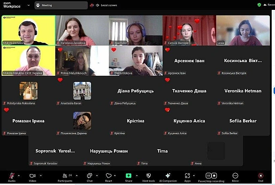Image resolution: width=275 pixels, height=185 pixels.
Task: Click the green encryption shield icon
Action: coord(259,5)
